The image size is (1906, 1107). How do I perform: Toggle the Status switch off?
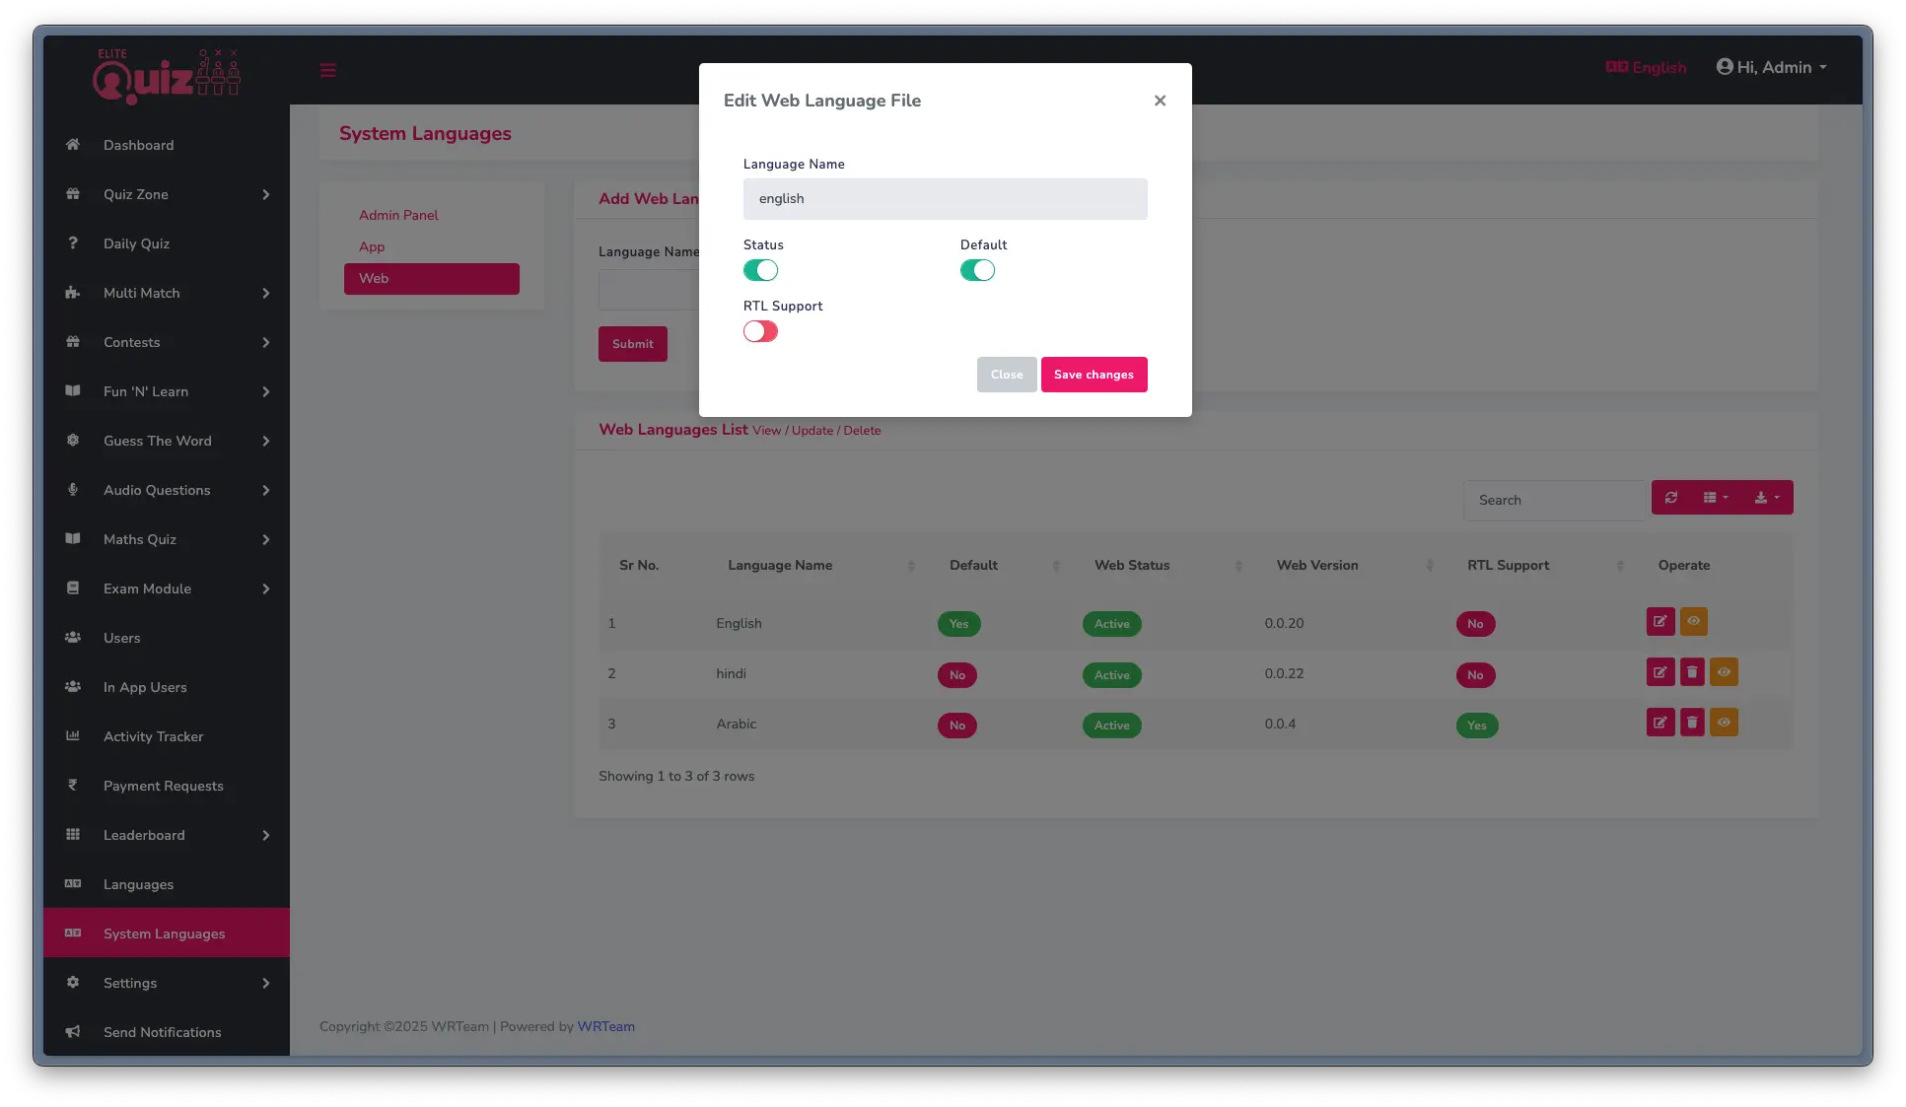click(x=760, y=270)
